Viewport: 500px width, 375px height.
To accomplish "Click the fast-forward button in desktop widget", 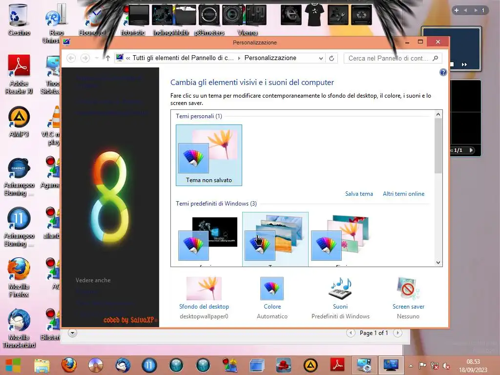I will pos(464,64).
